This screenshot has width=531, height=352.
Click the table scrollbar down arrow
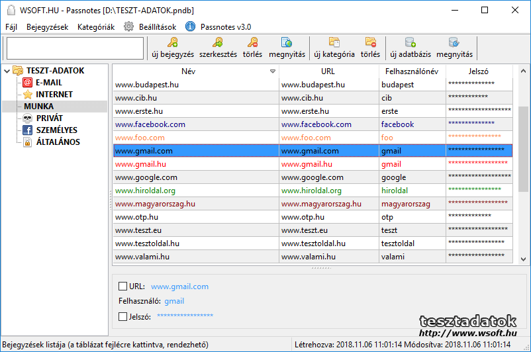(523, 259)
